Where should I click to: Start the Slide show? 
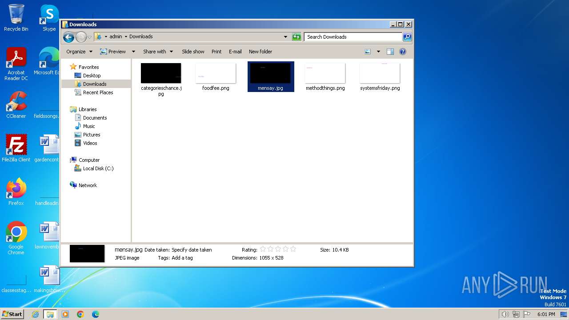coord(193,52)
